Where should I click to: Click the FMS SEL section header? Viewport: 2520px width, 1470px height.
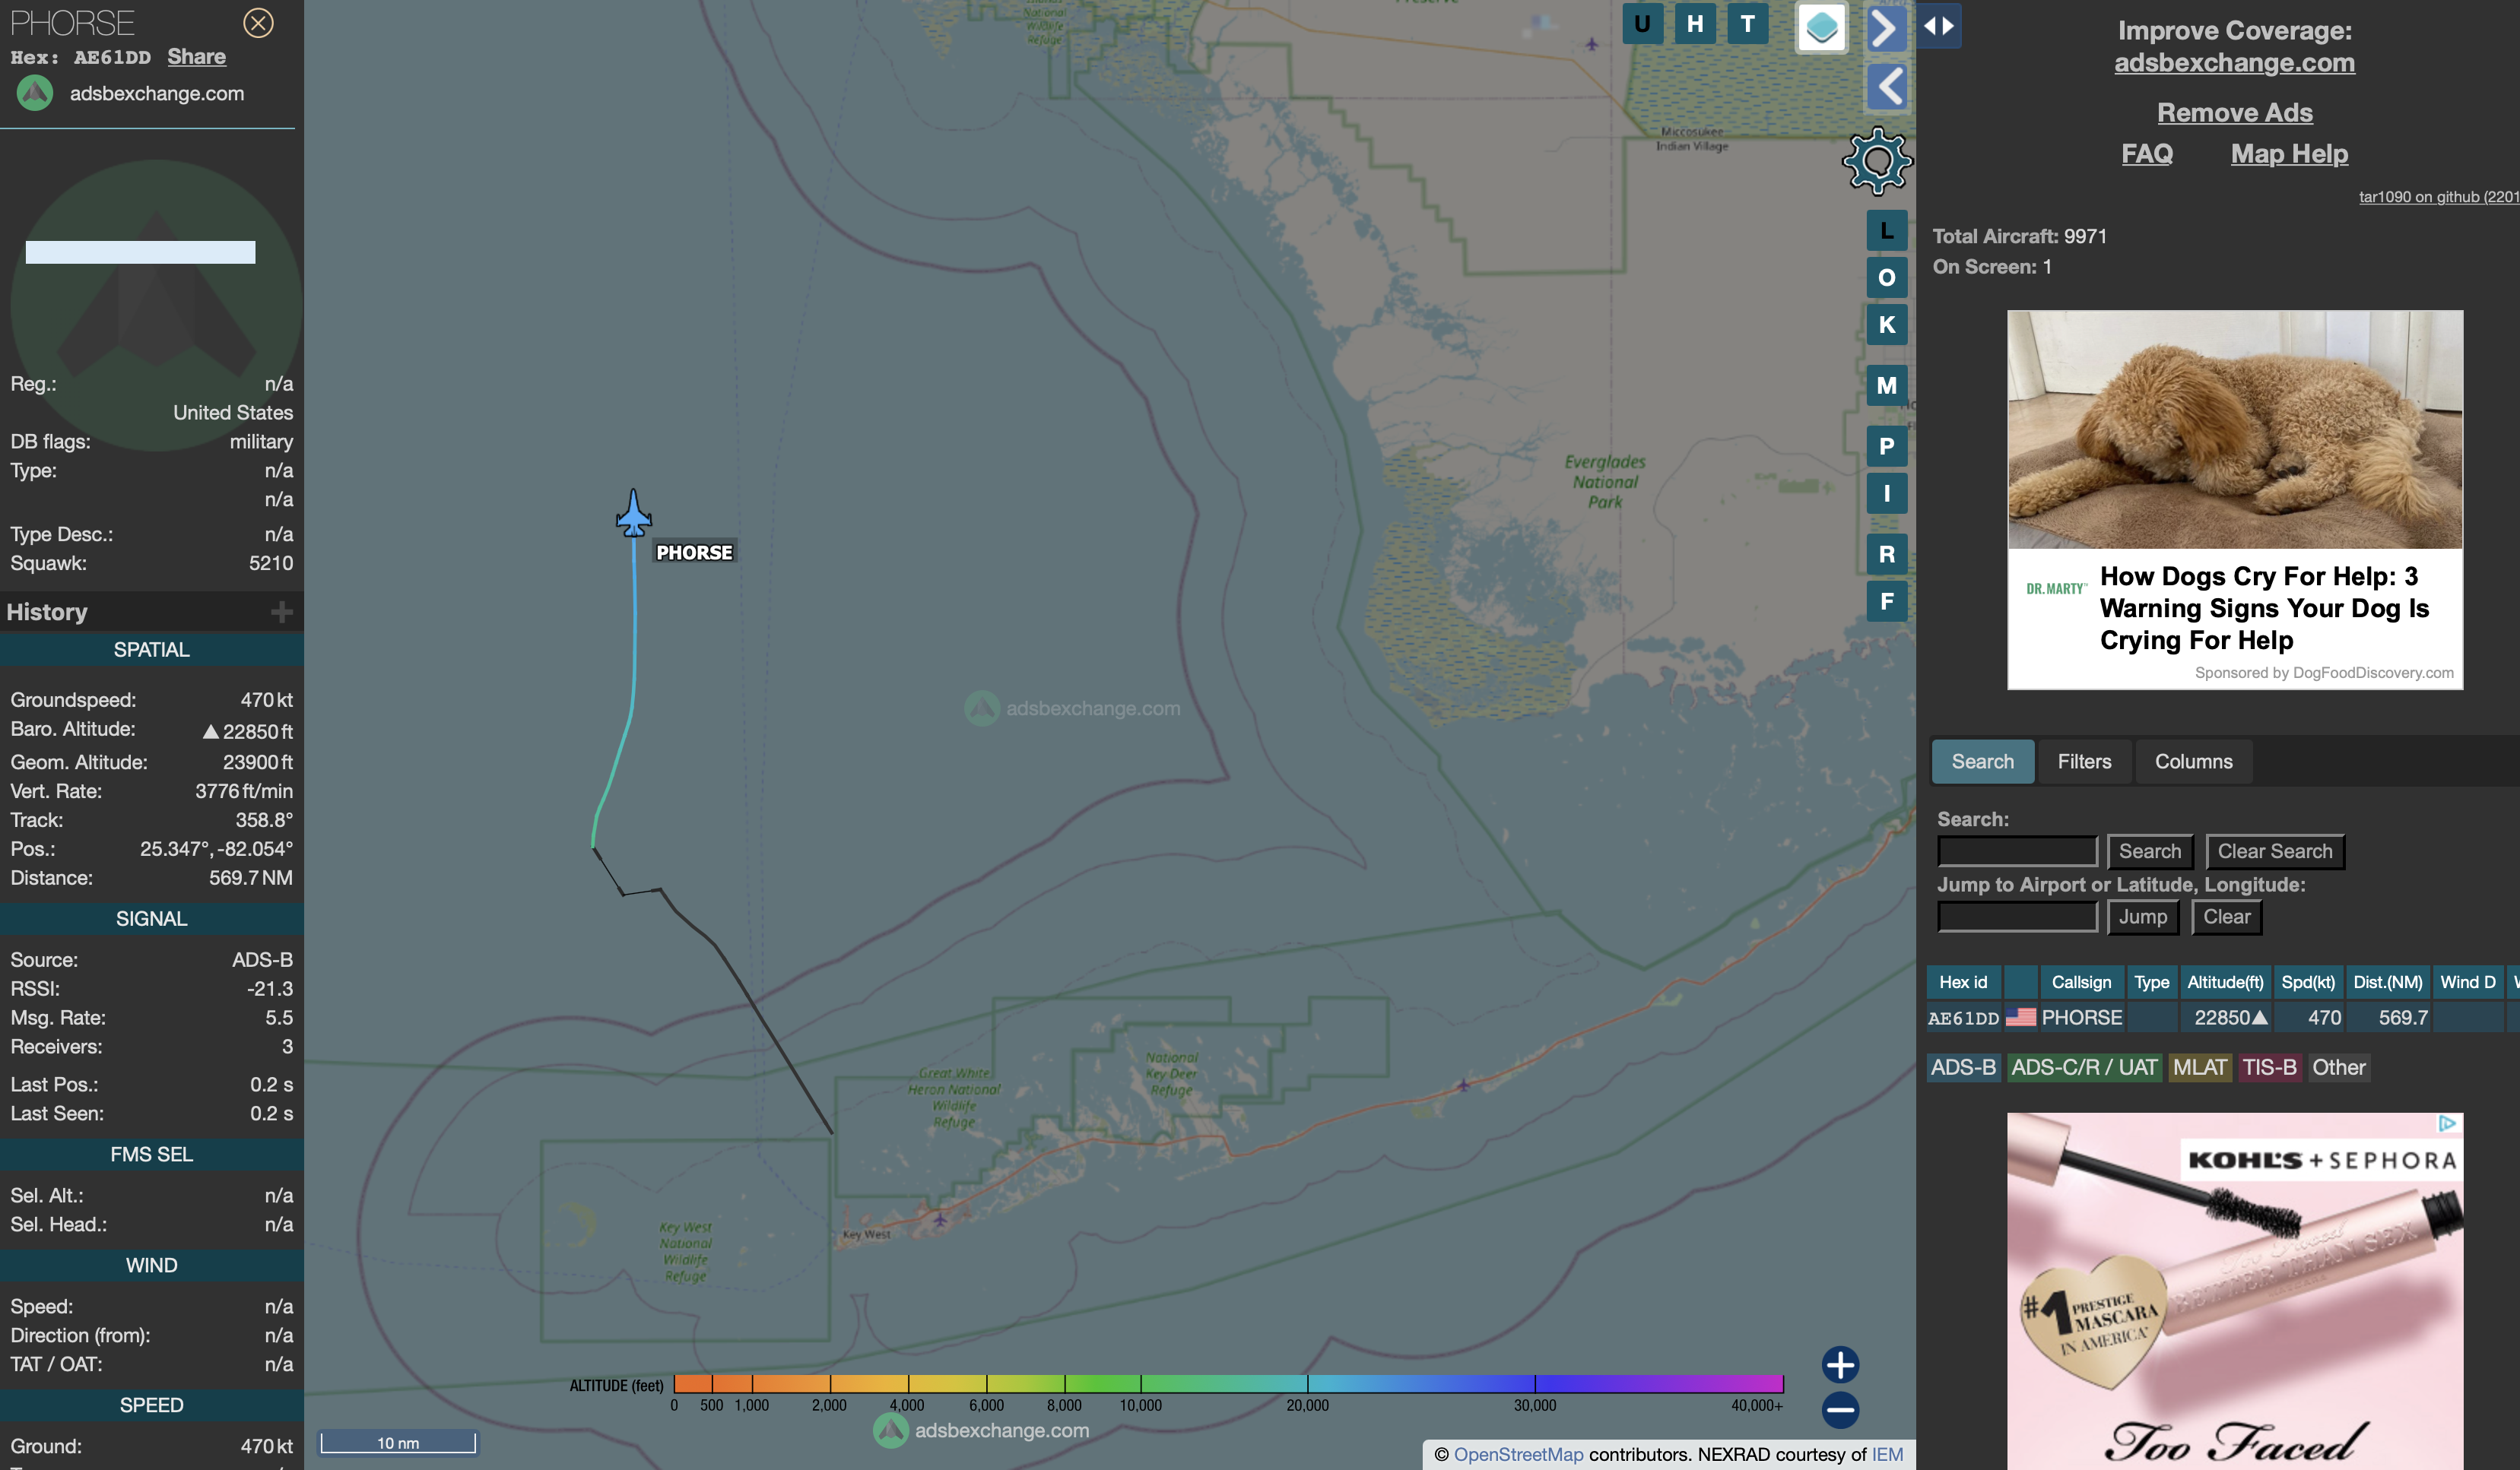[x=151, y=1155]
